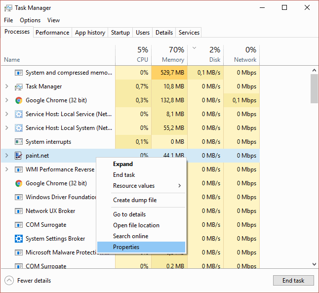Screen dimensions: 319x293
Task: Click the 0,1 MB/s disk value
Action: pos(209,73)
